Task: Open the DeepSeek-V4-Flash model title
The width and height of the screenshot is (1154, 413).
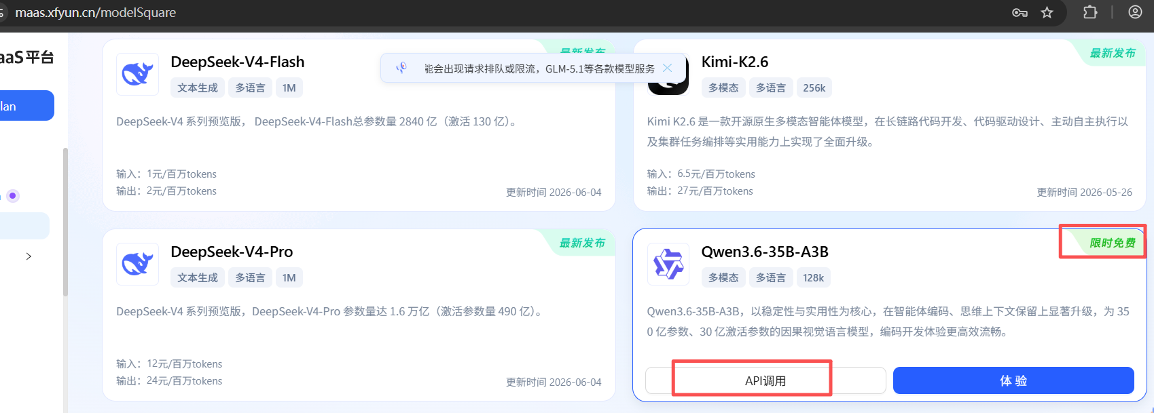Action: [238, 62]
